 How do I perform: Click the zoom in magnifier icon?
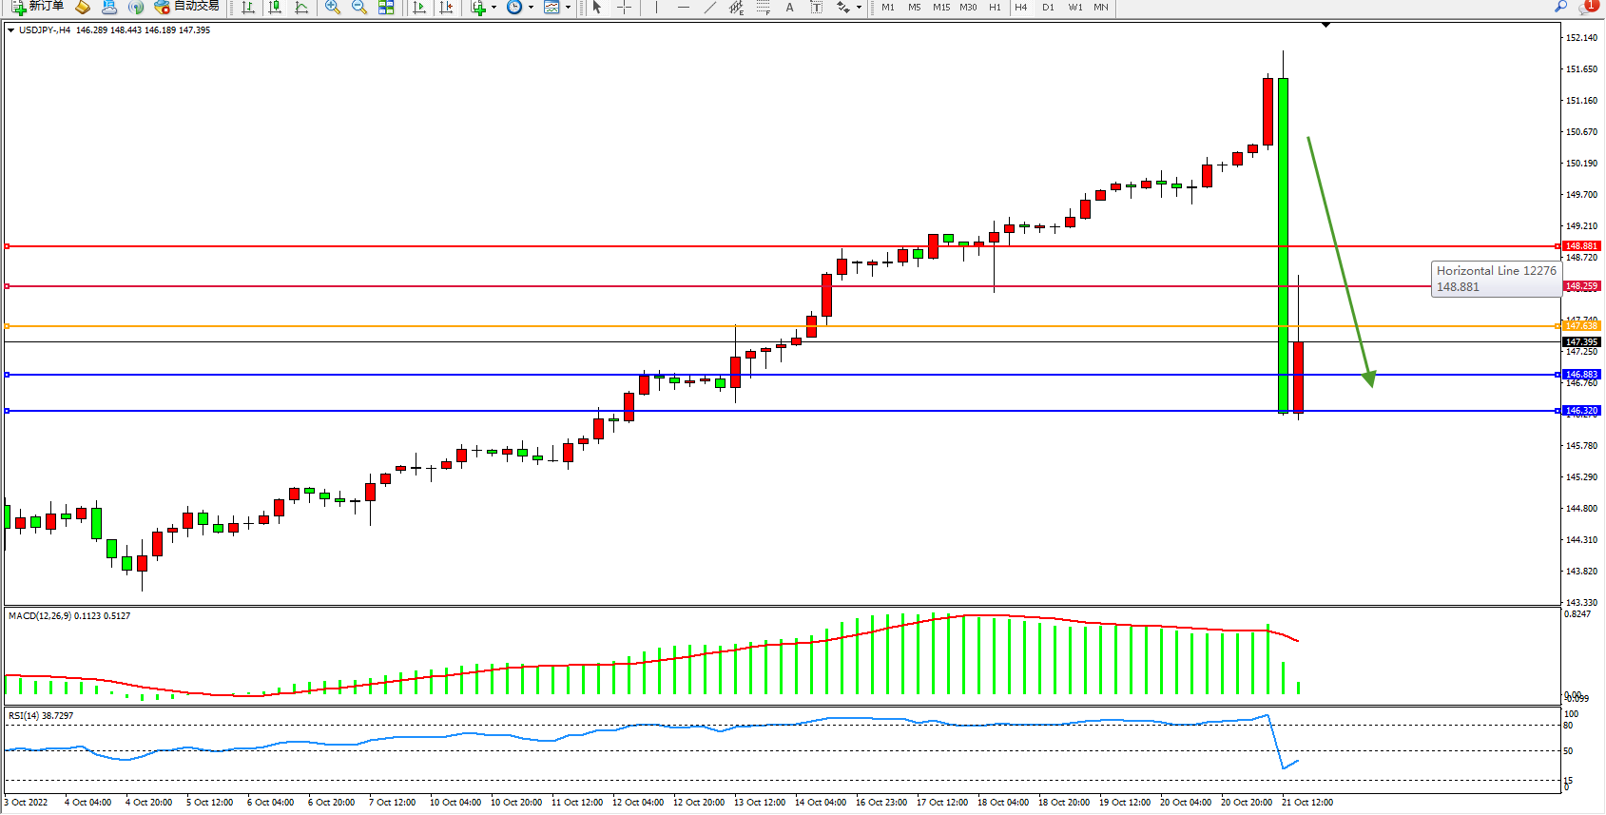click(x=332, y=7)
